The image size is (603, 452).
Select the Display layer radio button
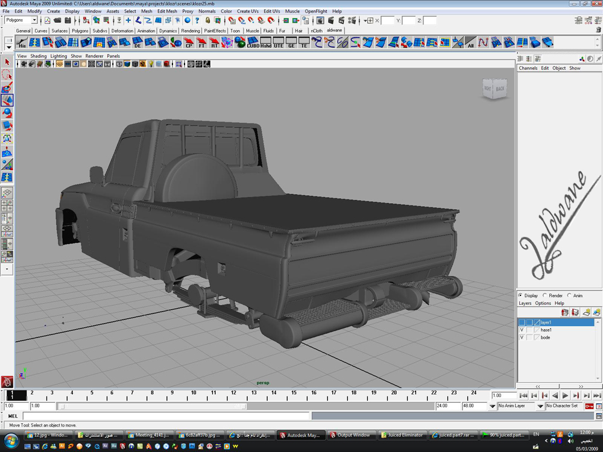point(521,295)
